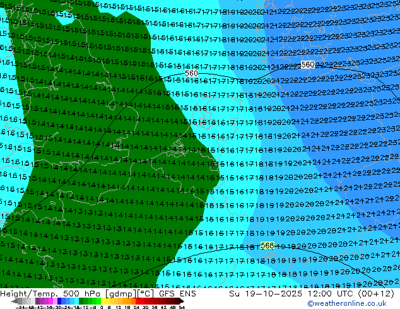Click the 'GFS ENS' model label
This screenshot has width=400, height=309.
[x=177, y=294]
